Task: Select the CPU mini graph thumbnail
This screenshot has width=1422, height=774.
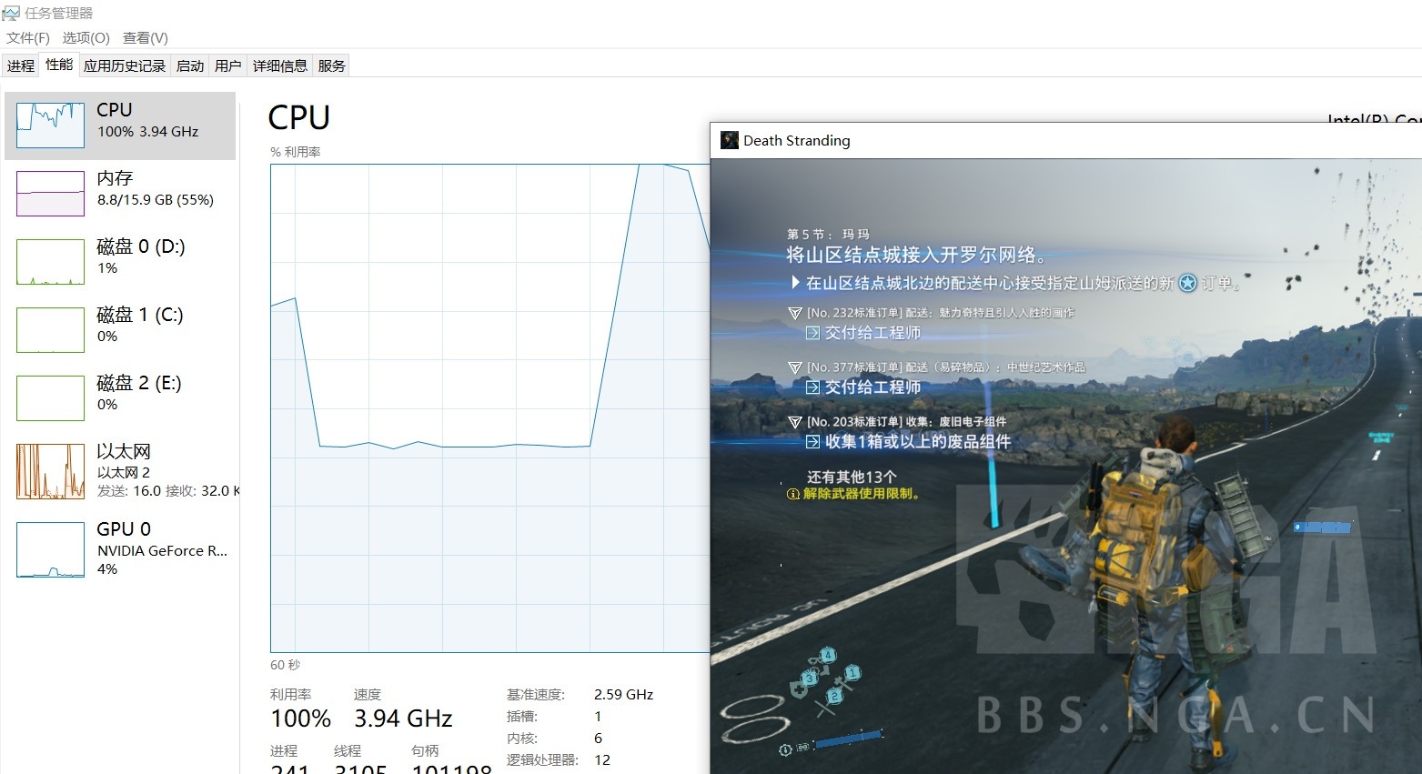Action: click(x=51, y=126)
